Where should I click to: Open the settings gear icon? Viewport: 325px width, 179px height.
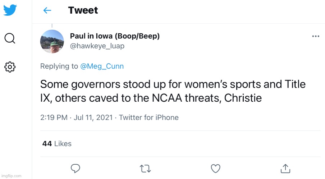10,67
